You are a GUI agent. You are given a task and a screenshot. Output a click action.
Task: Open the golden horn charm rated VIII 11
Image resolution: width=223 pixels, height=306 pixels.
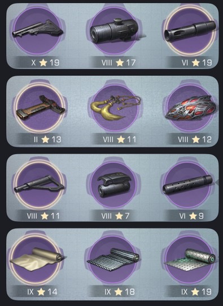[115, 107]
